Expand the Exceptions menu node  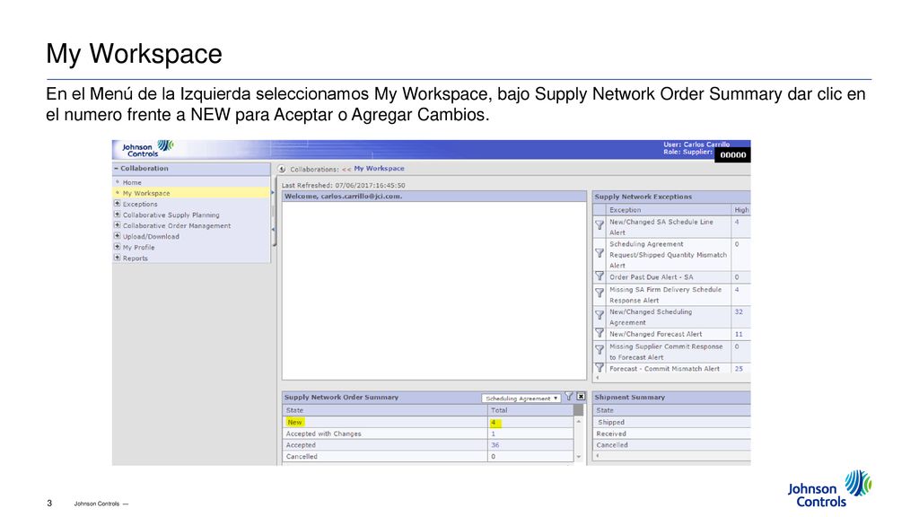tap(118, 204)
